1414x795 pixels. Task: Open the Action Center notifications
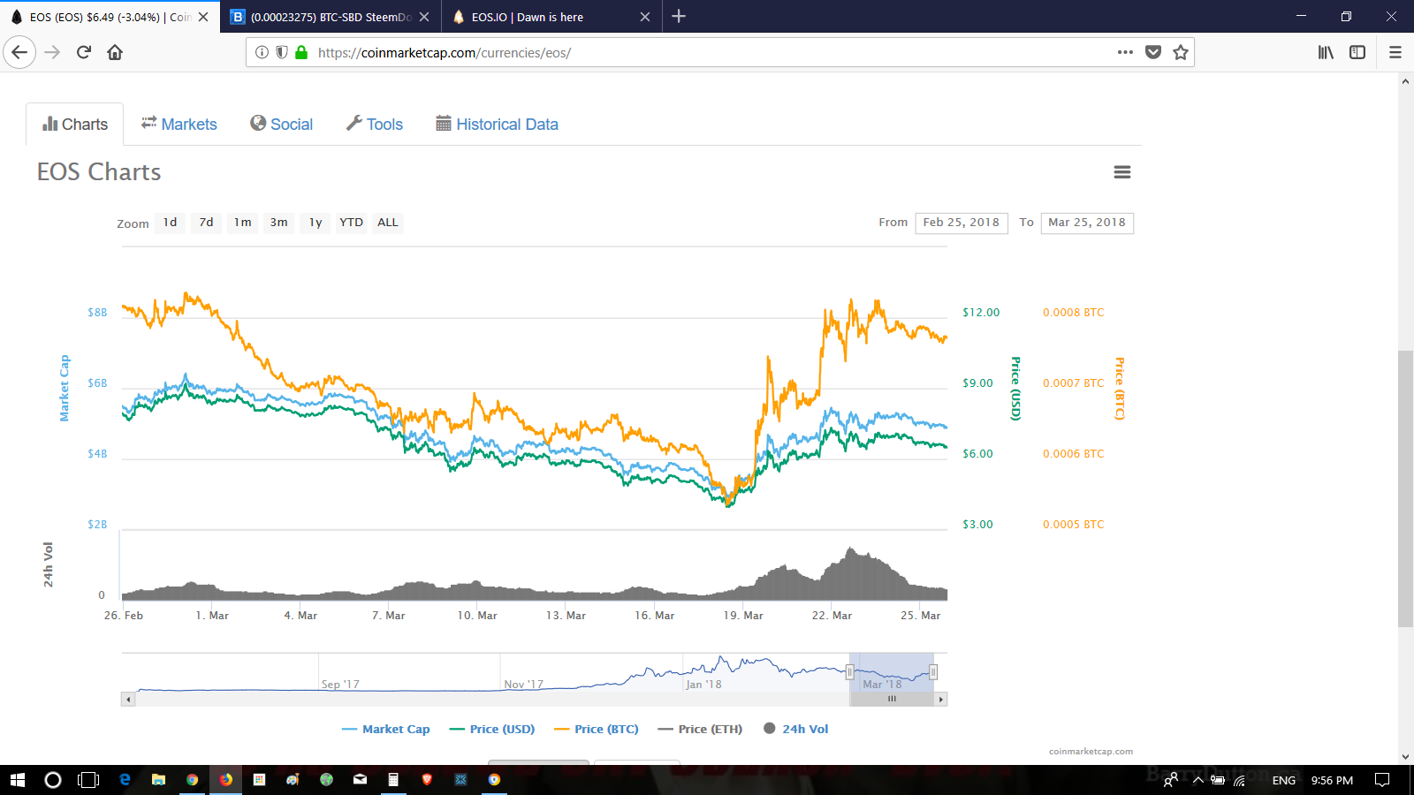click(1382, 780)
